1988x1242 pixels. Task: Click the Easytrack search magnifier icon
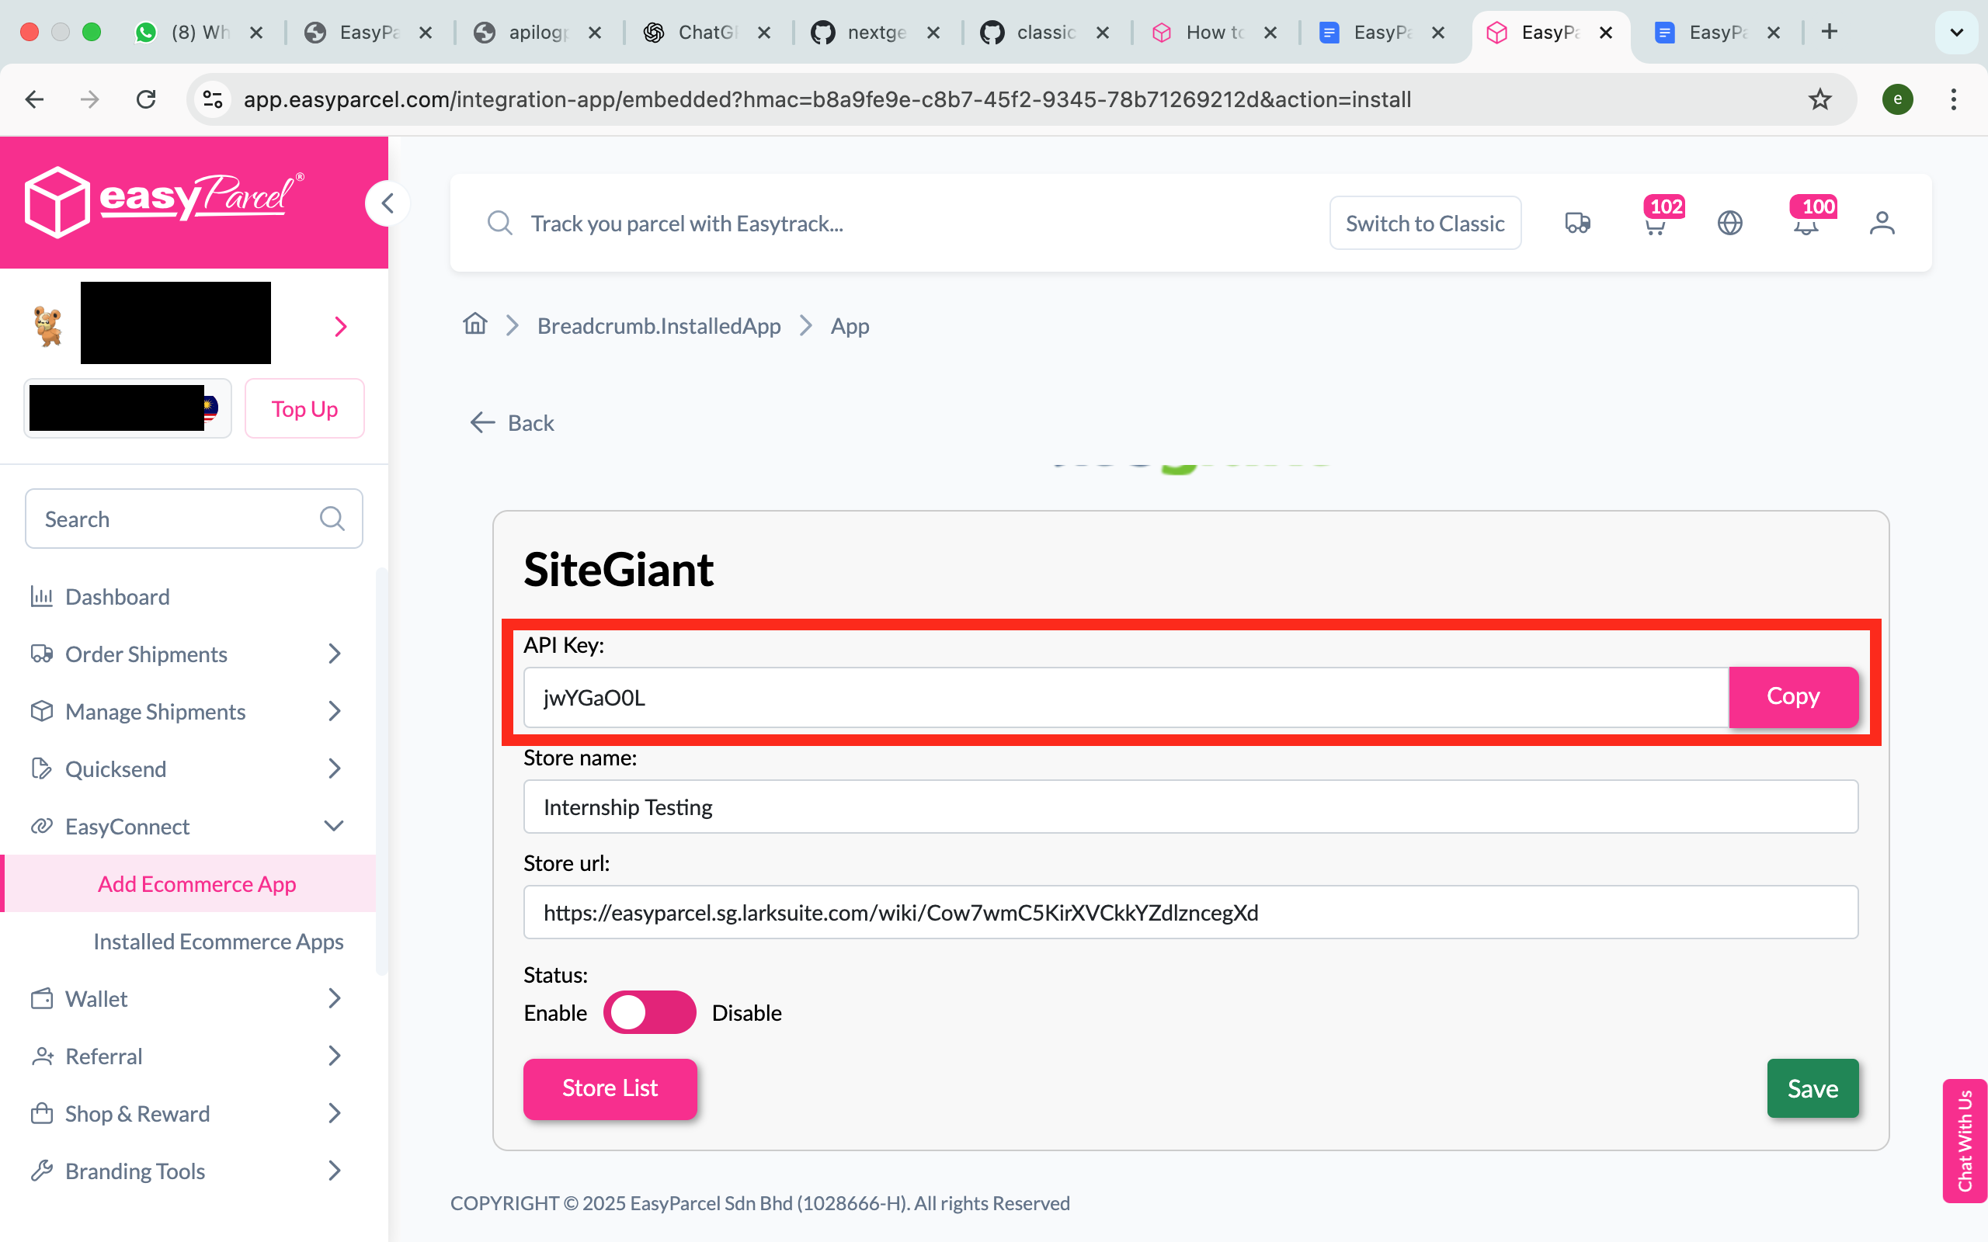tap(500, 223)
